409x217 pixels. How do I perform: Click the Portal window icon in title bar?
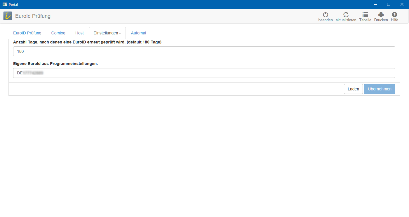[x=5, y=4]
